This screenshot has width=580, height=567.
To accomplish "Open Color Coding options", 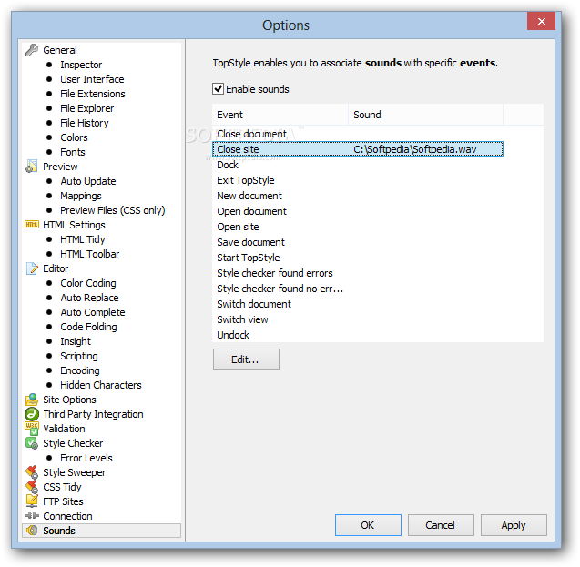I will [88, 283].
